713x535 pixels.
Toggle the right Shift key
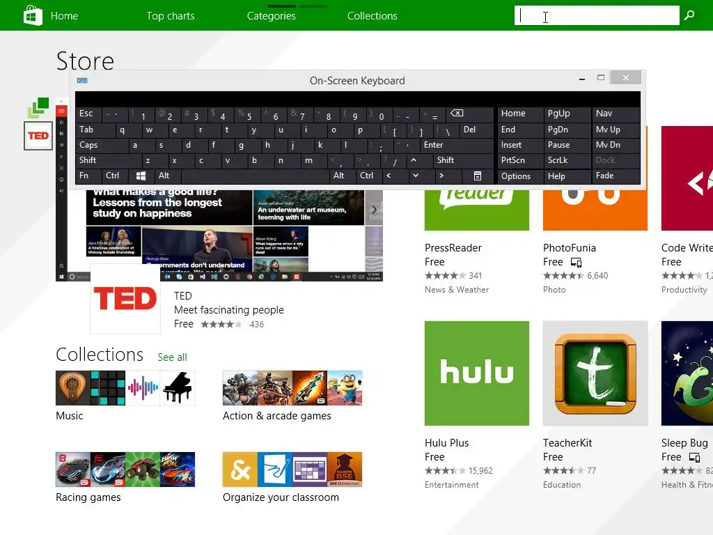pos(463,160)
